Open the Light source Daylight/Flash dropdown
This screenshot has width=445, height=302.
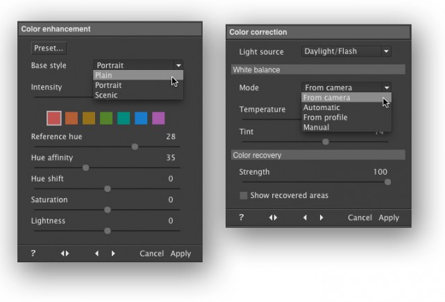(346, 51)
